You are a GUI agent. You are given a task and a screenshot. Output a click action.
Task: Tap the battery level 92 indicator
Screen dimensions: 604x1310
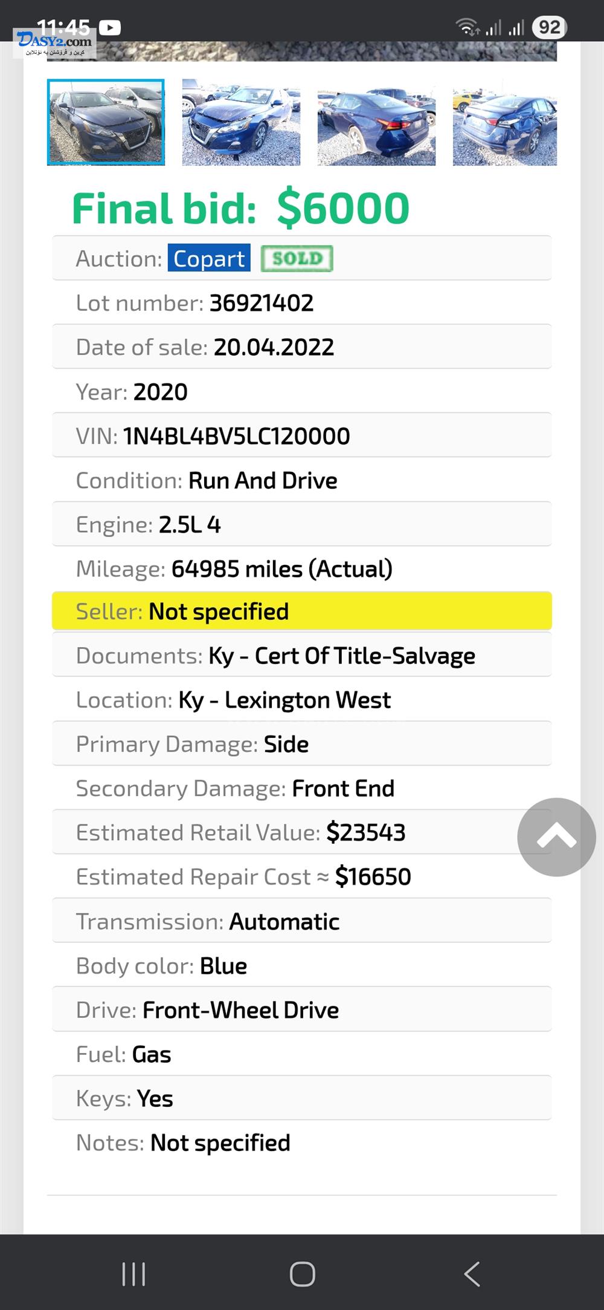click(549, 27)
